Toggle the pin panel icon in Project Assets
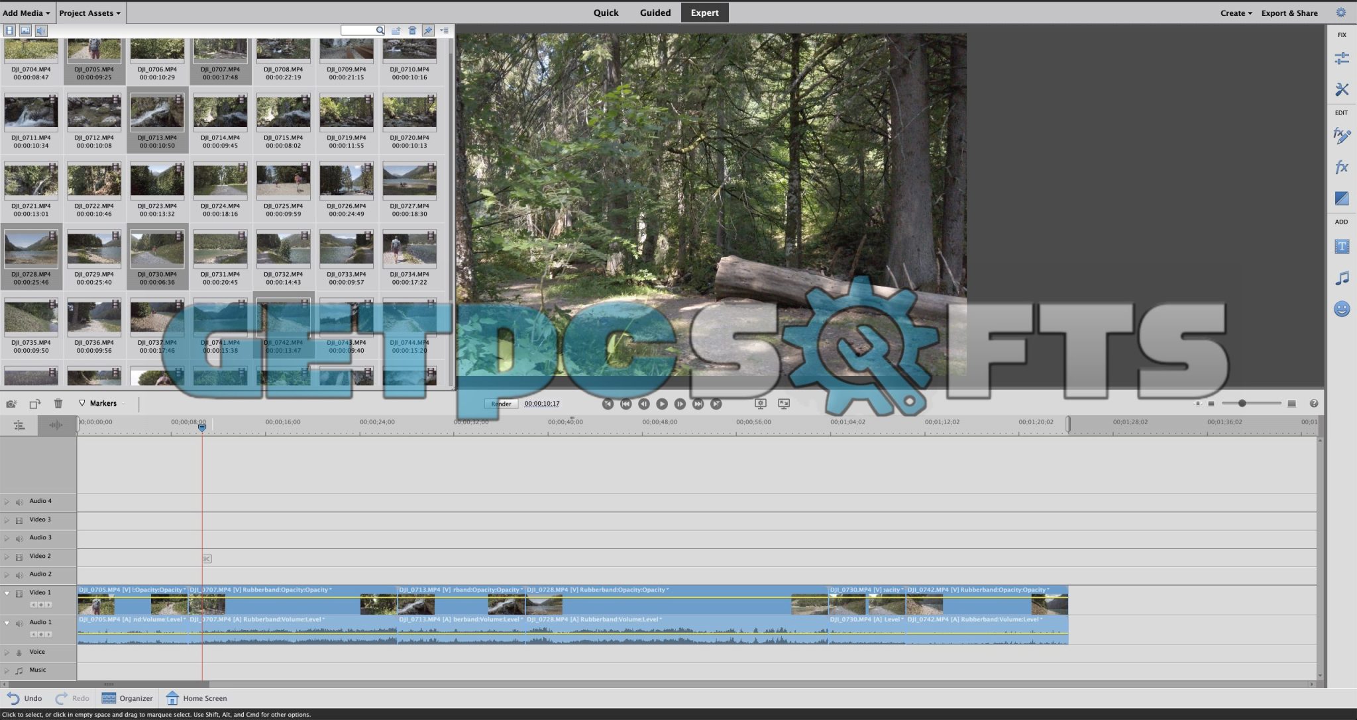 click(428, 30)
